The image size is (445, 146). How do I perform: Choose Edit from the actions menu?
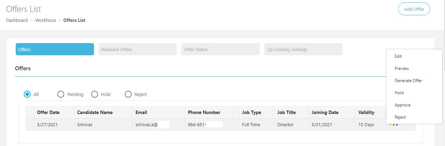pyautogui.click(x=398, y=56)
